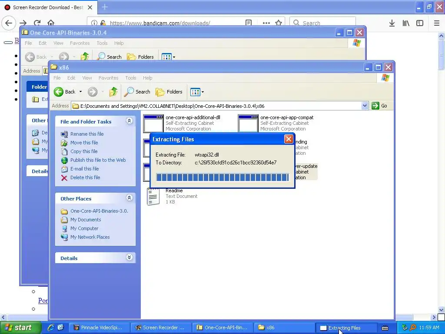The height and width of the screenshot is (334, 445).
Task: Bookmark this page with star icon
Action: tap(279, 23)
